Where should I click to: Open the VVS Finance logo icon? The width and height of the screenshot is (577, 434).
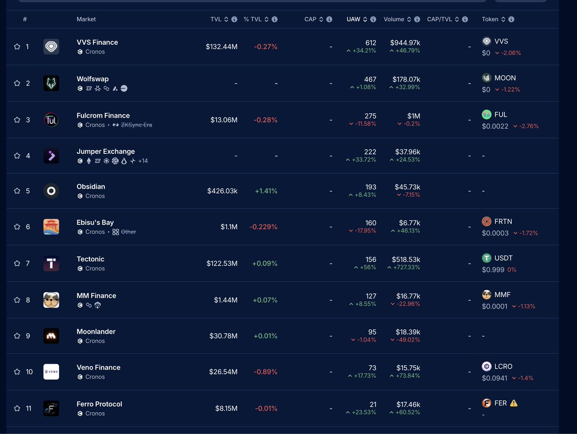pos(51,47)
